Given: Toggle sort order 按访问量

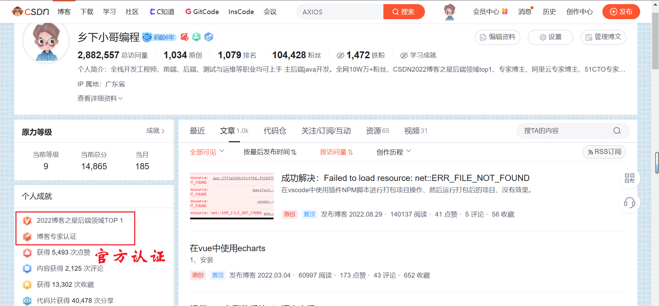Looking at the screenshot, I should (336, 152).
